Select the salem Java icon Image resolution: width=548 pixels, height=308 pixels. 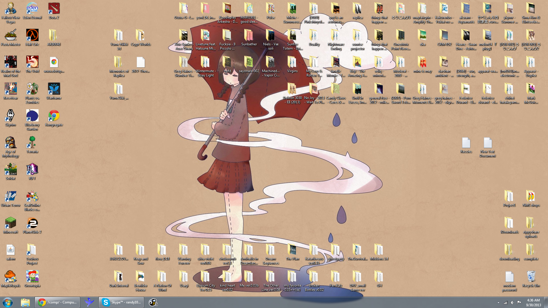(11, 252)
